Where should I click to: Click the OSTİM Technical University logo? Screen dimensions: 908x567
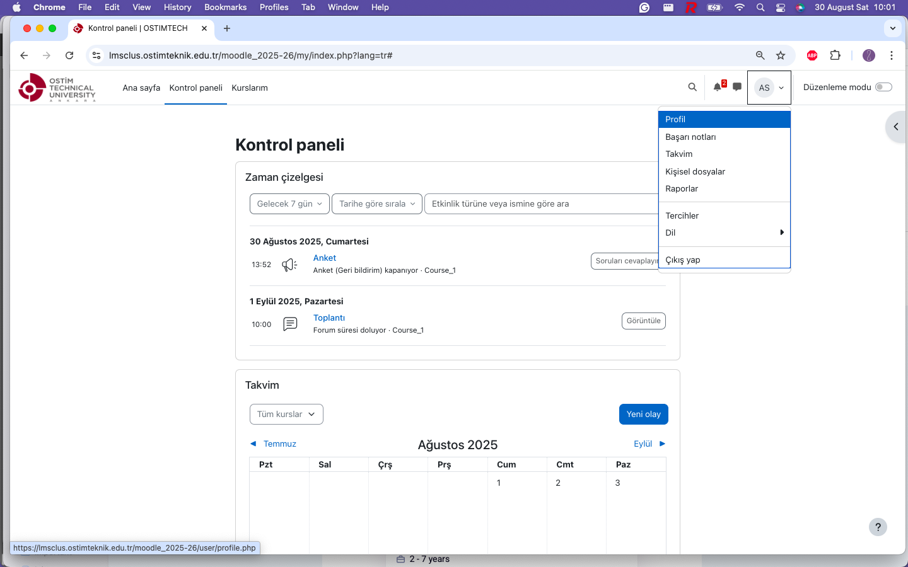click(57, 88)
